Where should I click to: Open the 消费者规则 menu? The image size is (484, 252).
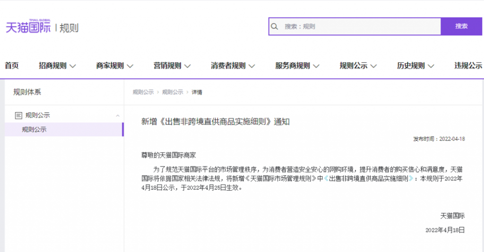[x=228, y=66]
